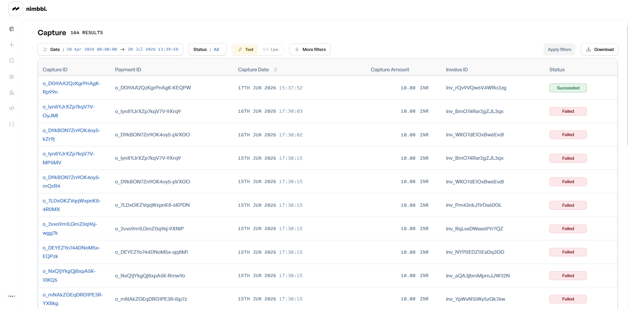Open the code developer sidebar icon
This screenshot has height=309, width=628.
12,108
